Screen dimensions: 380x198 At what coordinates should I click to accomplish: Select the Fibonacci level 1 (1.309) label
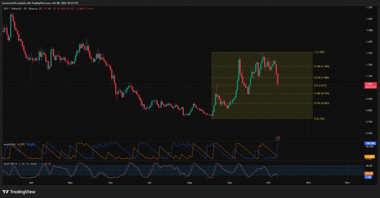[319, 52]
